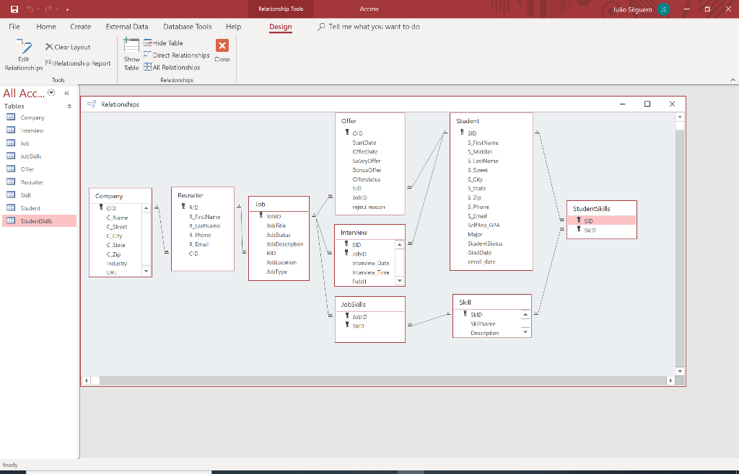Viewport: 739px width, 474px height.
Task: Click All Relationships option
Action: [172, 67]
